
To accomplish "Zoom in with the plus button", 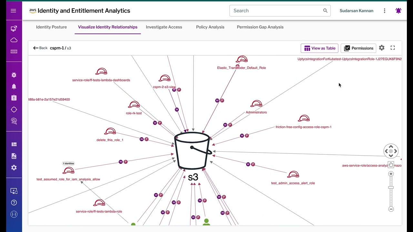I will tap(391, 174).
